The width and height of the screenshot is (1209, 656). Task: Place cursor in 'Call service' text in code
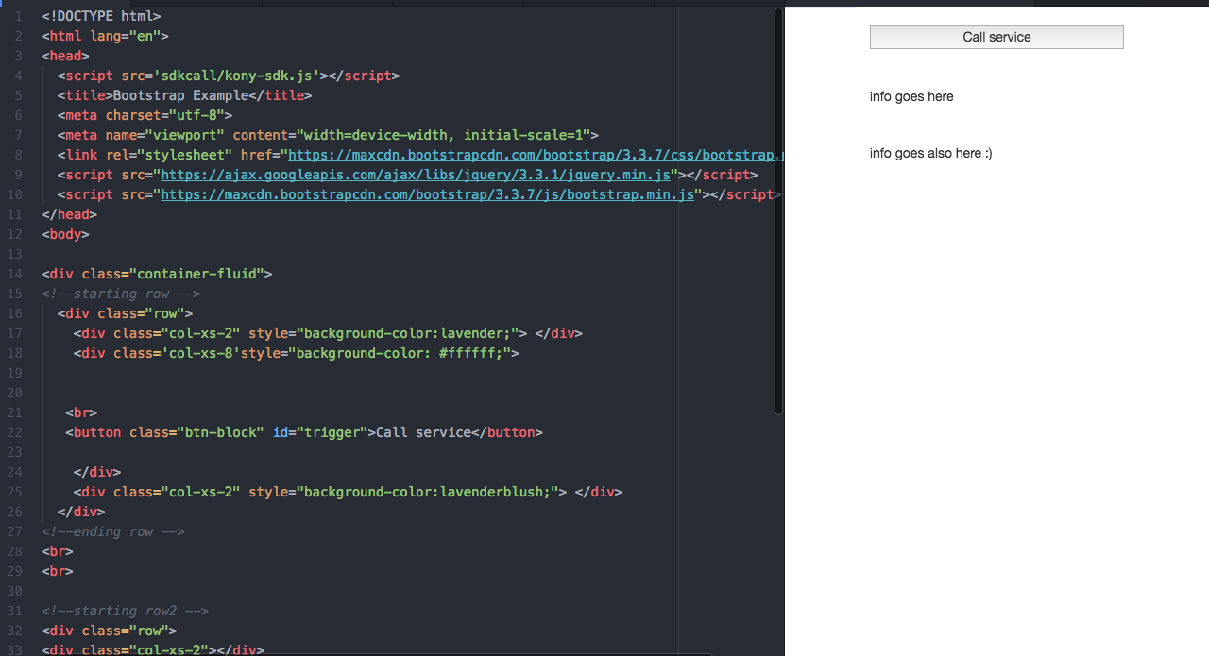tap(423, 432)
